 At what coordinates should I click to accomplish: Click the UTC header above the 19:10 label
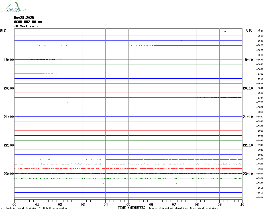(249, 30)
